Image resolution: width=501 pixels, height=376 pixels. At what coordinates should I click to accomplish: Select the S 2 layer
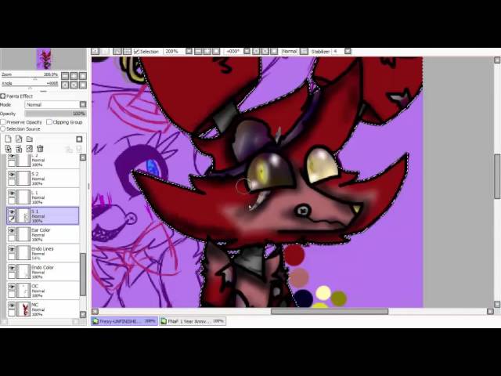pyautogui.click(x=43, y=179)
